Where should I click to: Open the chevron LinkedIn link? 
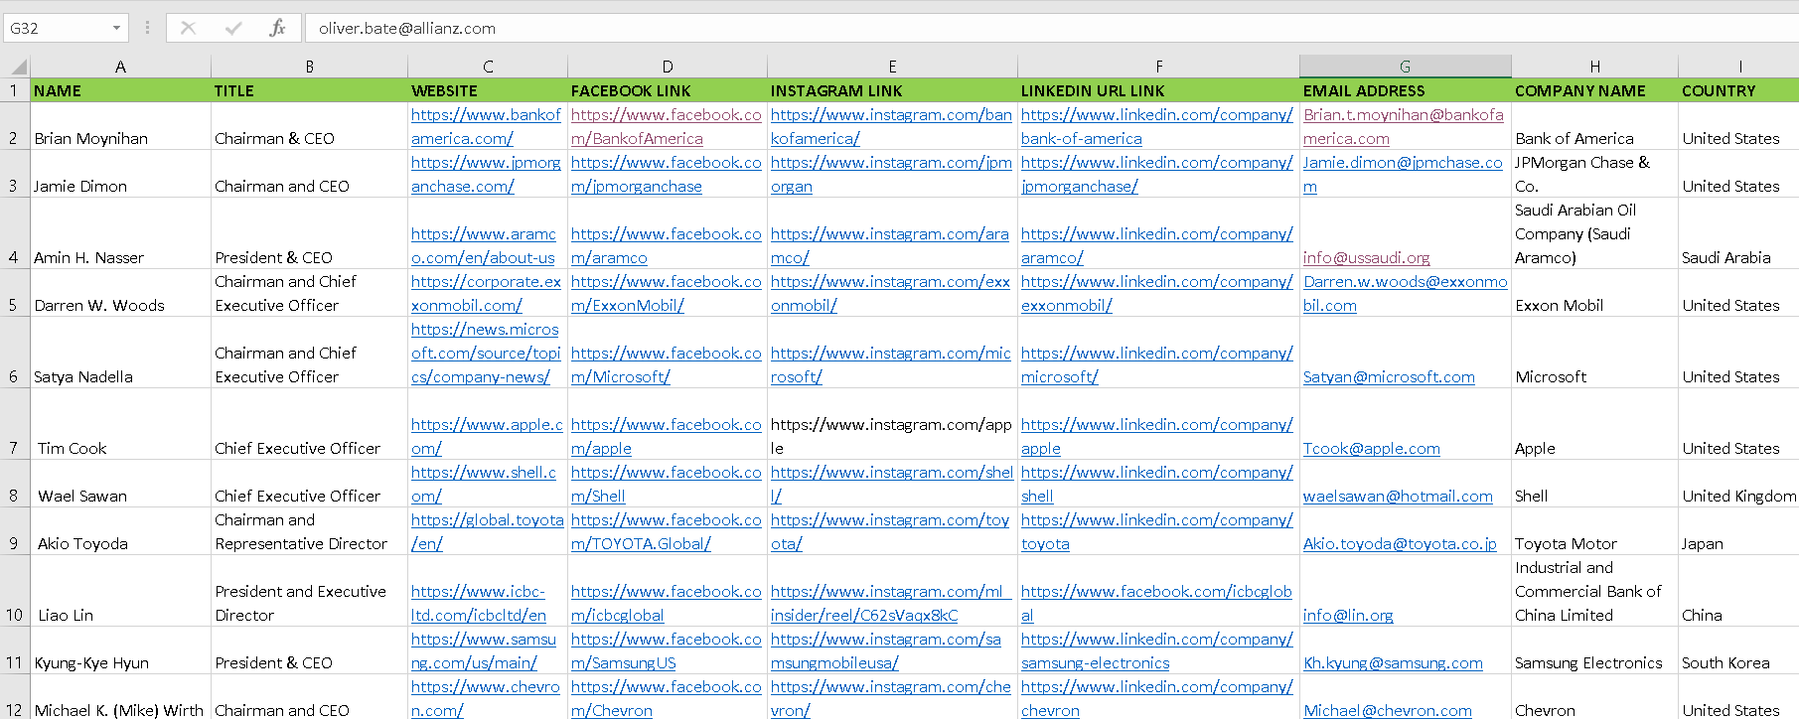(1156, 698)
